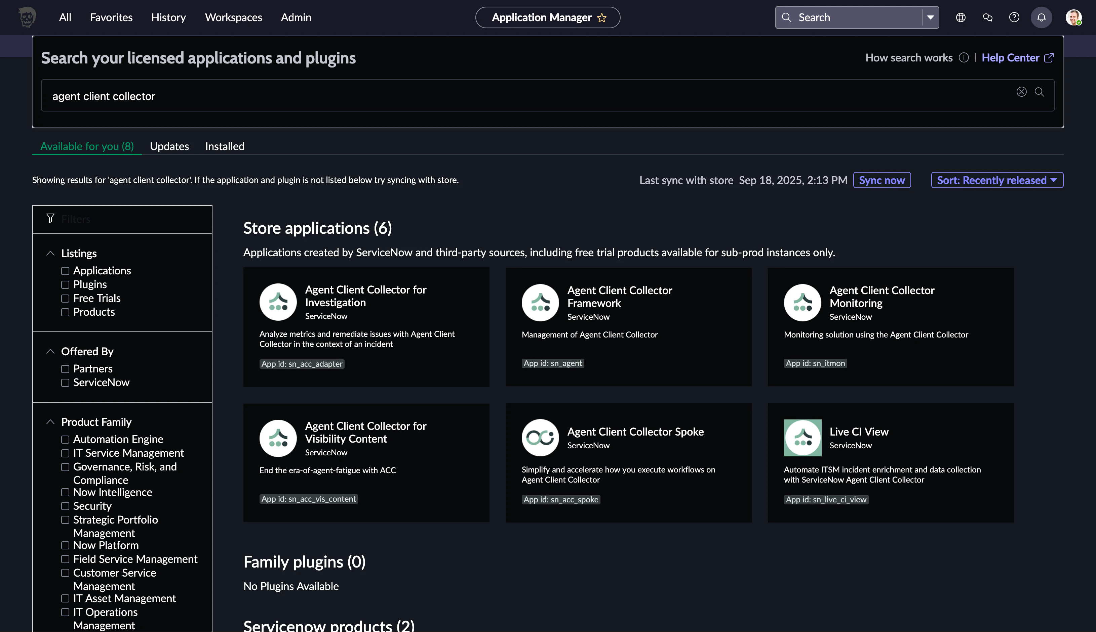Click the Live CI View app icon
Screen dimensions: 1096x632
(x=803, y=438)
